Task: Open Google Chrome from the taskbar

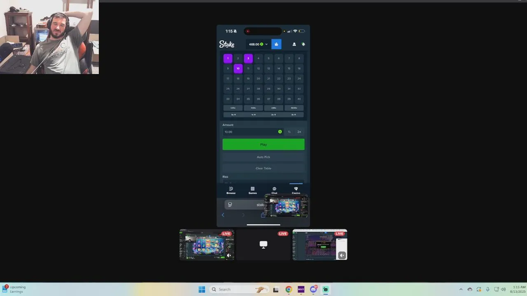Action: [289, 289]
